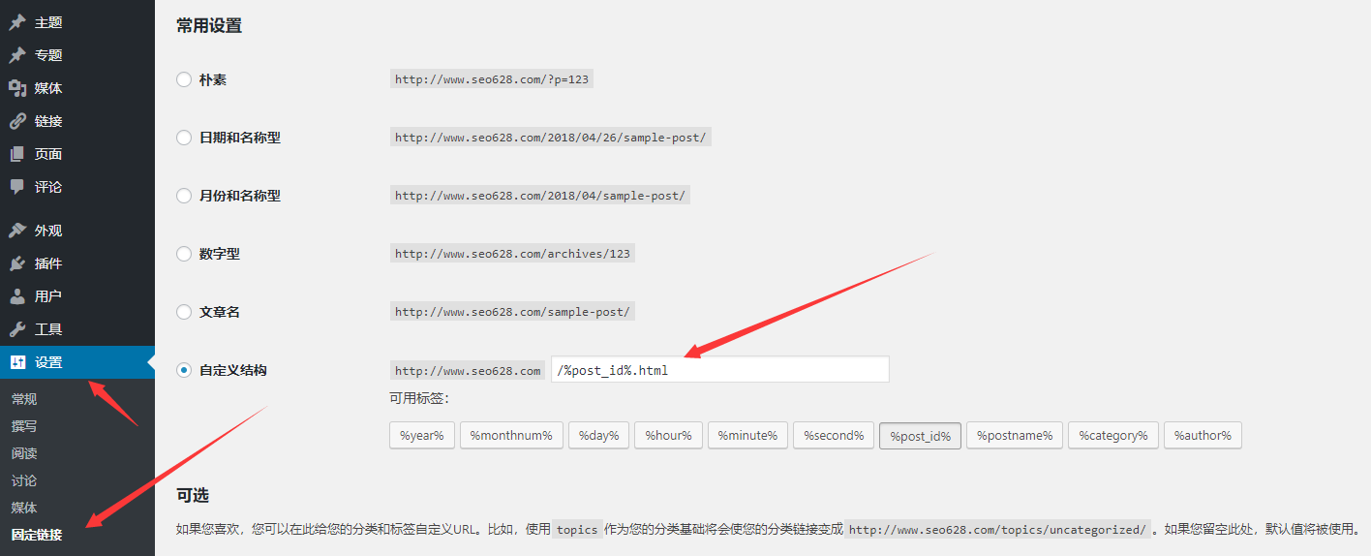Choose the 月份和名称型 radio button
The height and width of the screenshot is (556, 1371).
tap(184, 196)
